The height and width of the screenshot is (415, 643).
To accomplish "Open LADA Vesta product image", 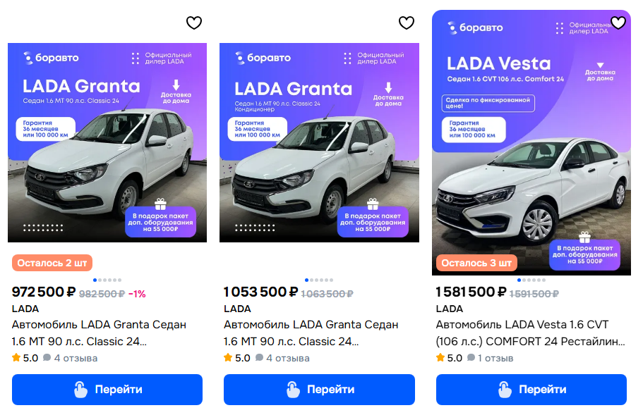I will click(531, 142).
